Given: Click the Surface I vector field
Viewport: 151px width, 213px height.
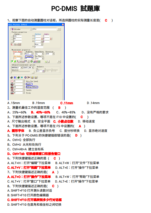Looking at the screenshot, I should click(x=38, y=36).
